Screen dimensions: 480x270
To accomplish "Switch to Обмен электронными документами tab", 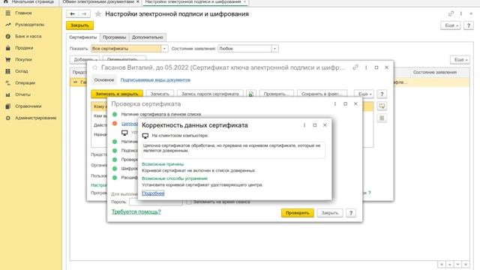I will coord(98,2).
